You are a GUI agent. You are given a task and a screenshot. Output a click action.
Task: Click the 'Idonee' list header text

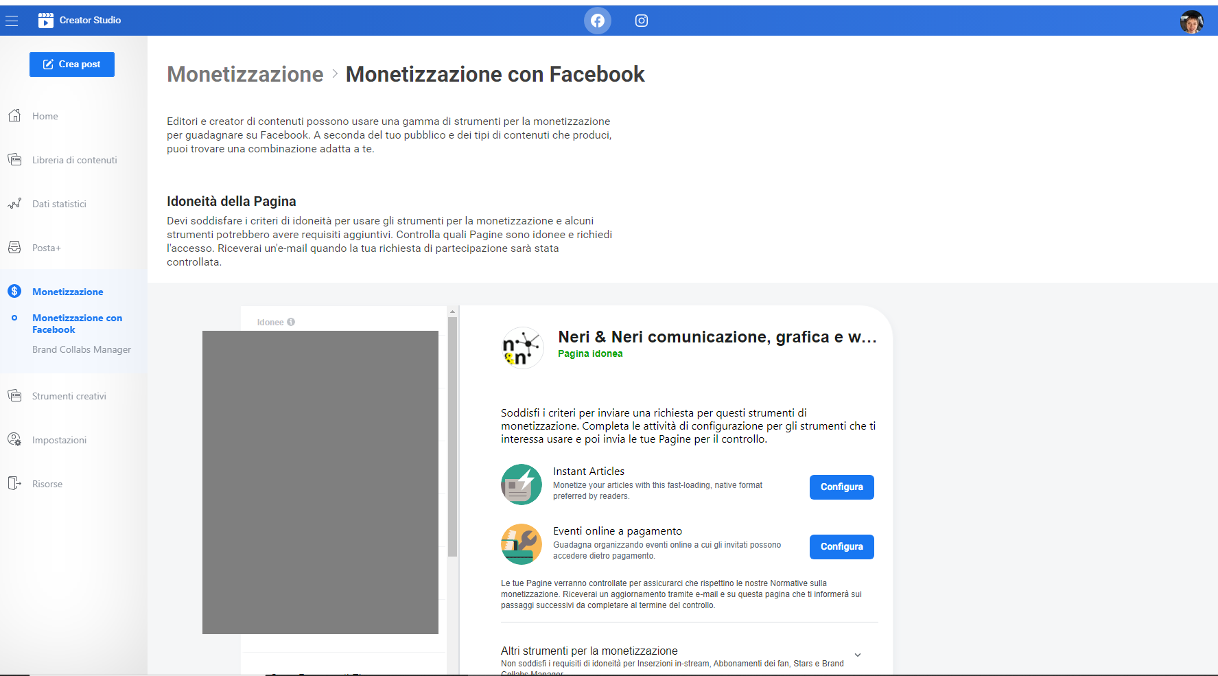coord(270,323)
